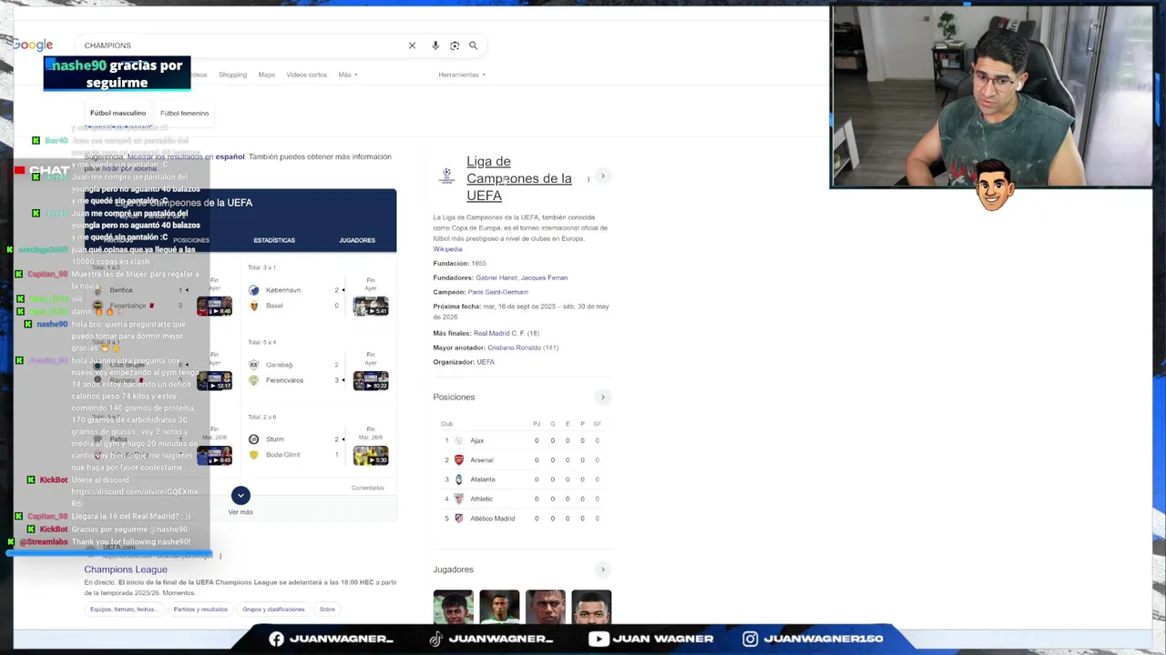Viewport: 1166px width, 655px height.
Task: Open the three-dot menu beside the UEFA title
Action: [588, 179]
